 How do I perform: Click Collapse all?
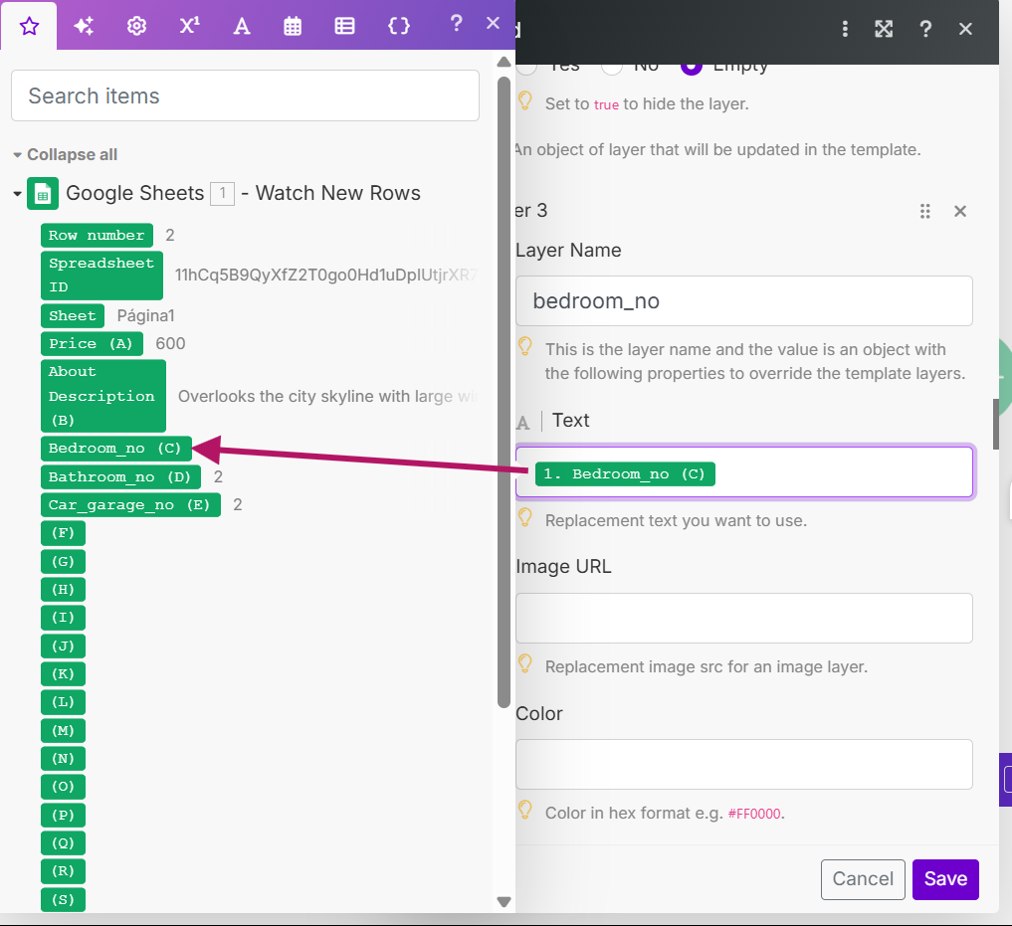tap(73, 155)
